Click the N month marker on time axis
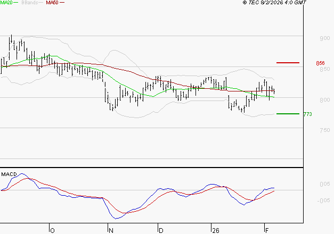The height and width of the screenshot is (234, 334). click(x=111, y=231)
